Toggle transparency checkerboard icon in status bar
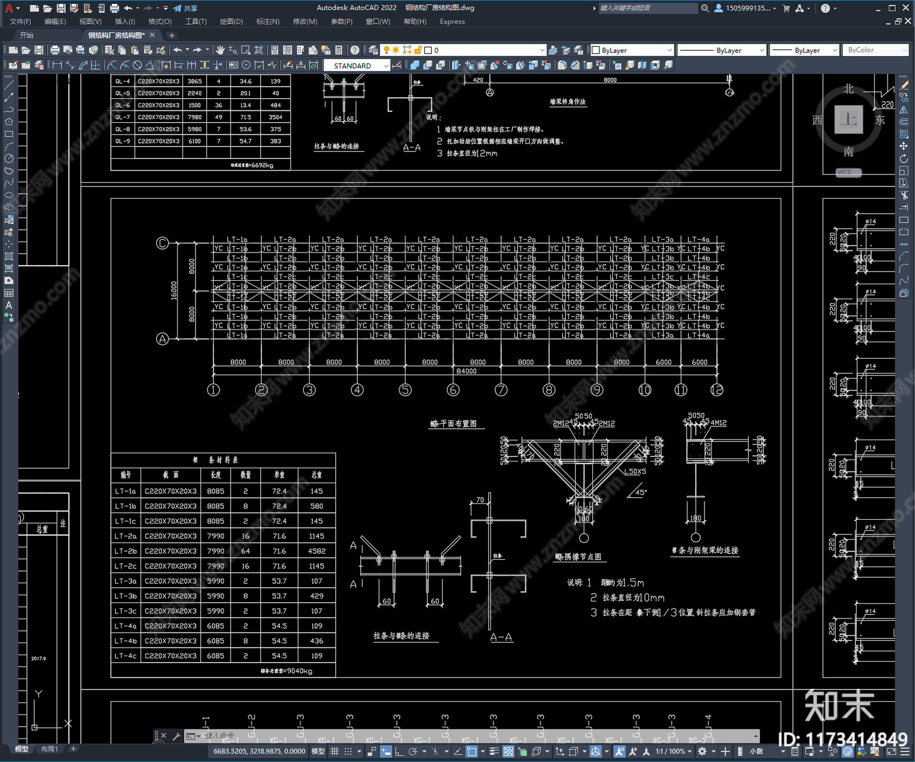The image size is (915, 762). click(508, 751)
